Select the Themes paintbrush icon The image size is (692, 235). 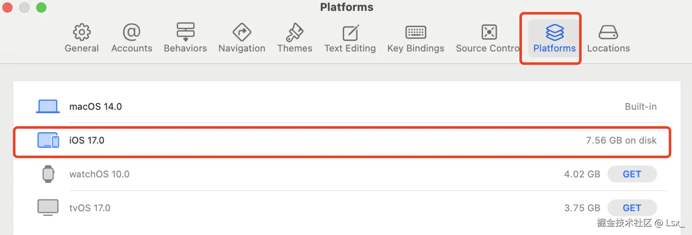coord(295,32)
